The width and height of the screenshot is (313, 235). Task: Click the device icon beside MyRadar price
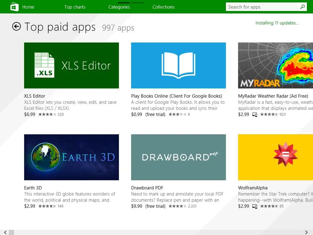pyautogui.click(x=255, y=114)
